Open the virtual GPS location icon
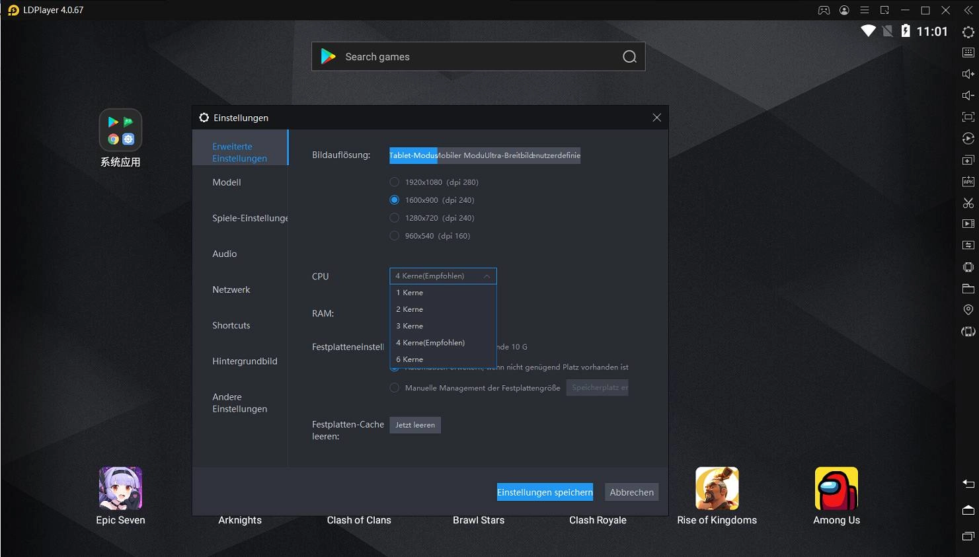The height and width of the screenshot is (557, 979). pos(968,310)
